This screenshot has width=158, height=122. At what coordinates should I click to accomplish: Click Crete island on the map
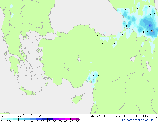click(x=27, y=91)
